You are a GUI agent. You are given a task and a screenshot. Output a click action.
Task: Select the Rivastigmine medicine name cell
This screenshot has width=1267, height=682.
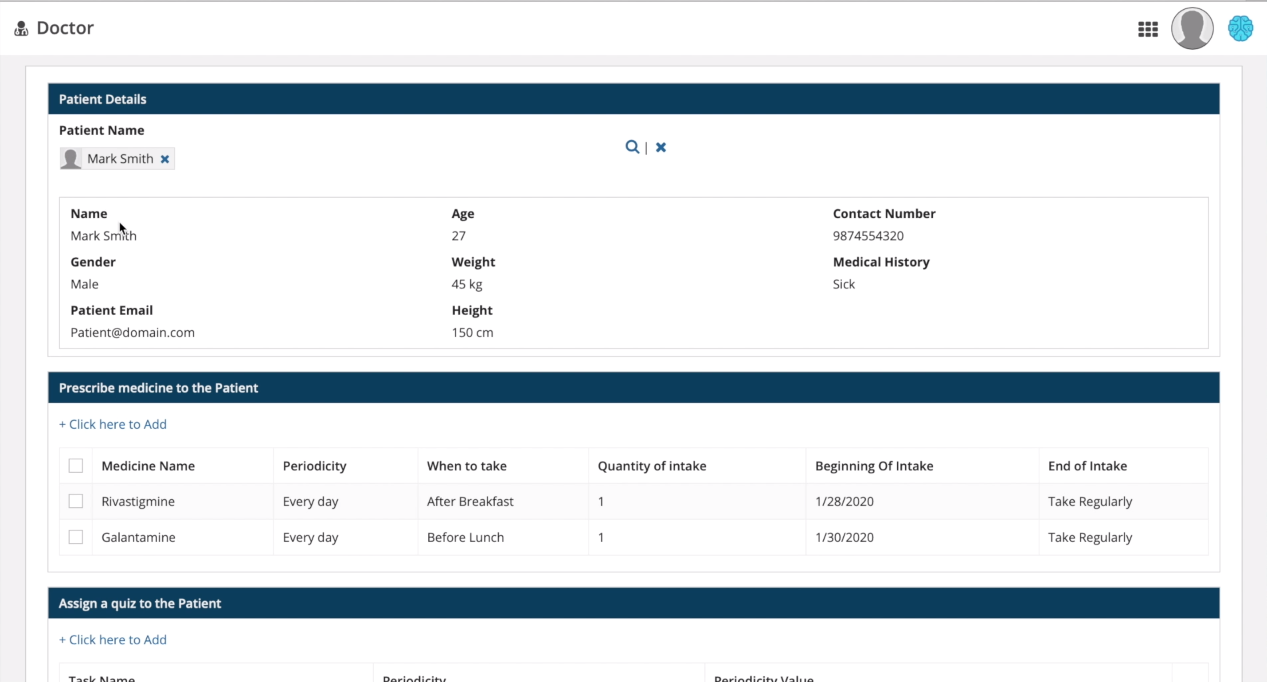[138, 502]
